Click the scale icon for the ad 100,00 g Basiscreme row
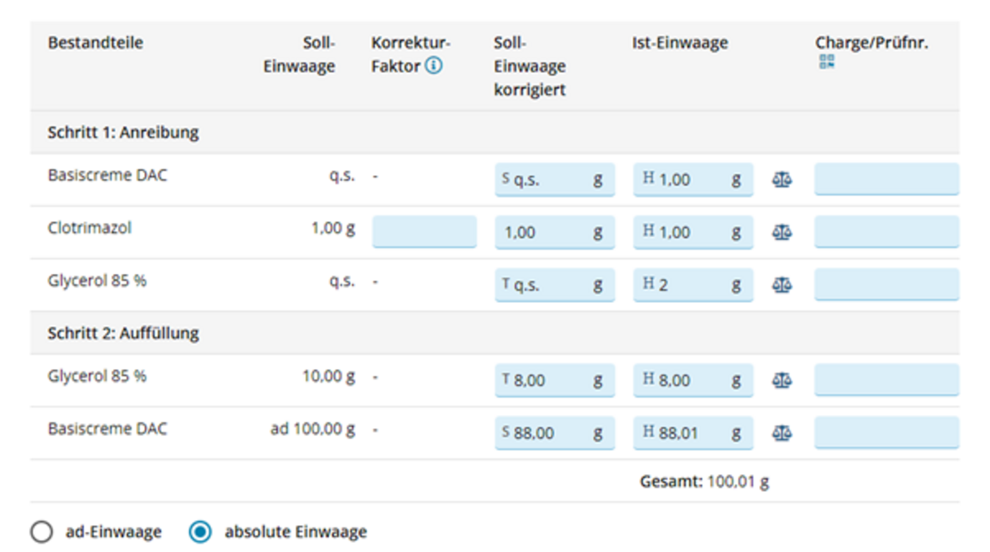Image resolution: width=990 pixels, height=552 pixels. pos(782,433)
